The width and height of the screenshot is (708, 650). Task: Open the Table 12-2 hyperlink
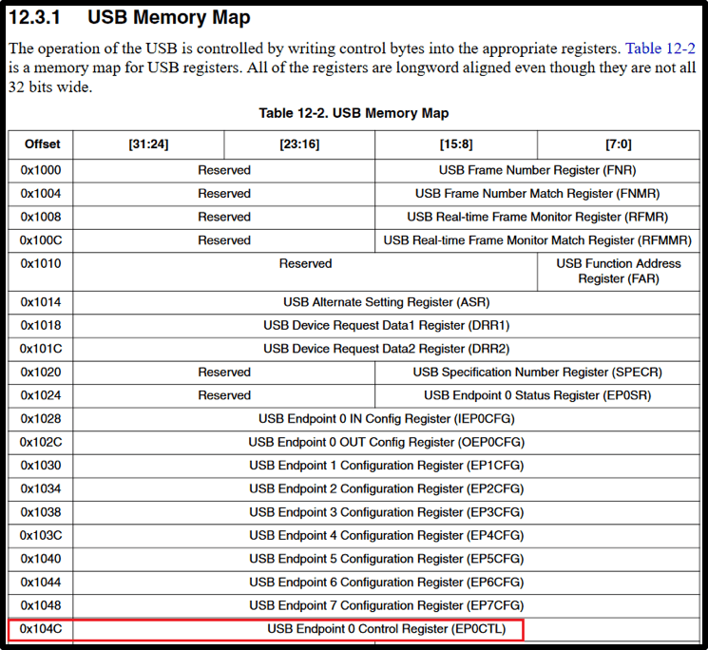[x=660, y=48]
